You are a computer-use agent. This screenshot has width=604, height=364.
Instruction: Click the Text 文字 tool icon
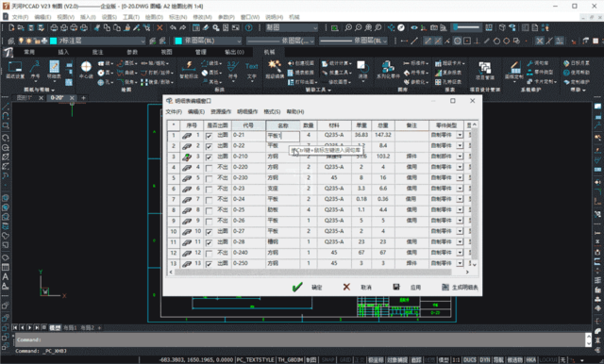(252, 66)
